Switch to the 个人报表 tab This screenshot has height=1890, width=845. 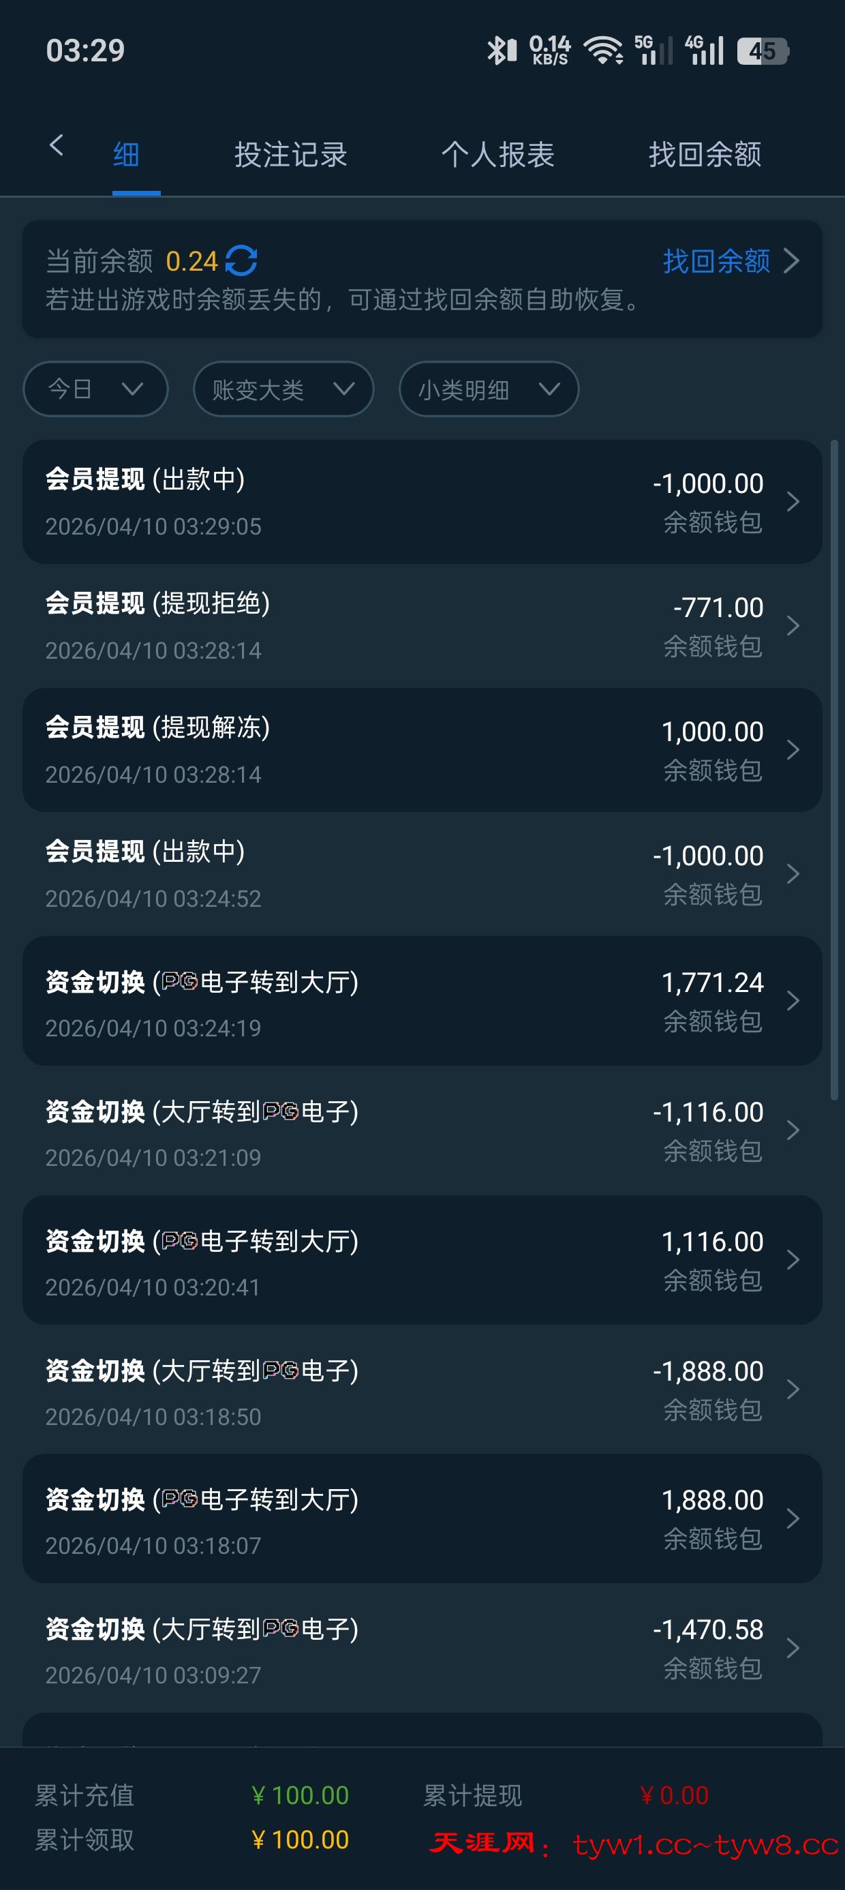(x=497, y=155)
